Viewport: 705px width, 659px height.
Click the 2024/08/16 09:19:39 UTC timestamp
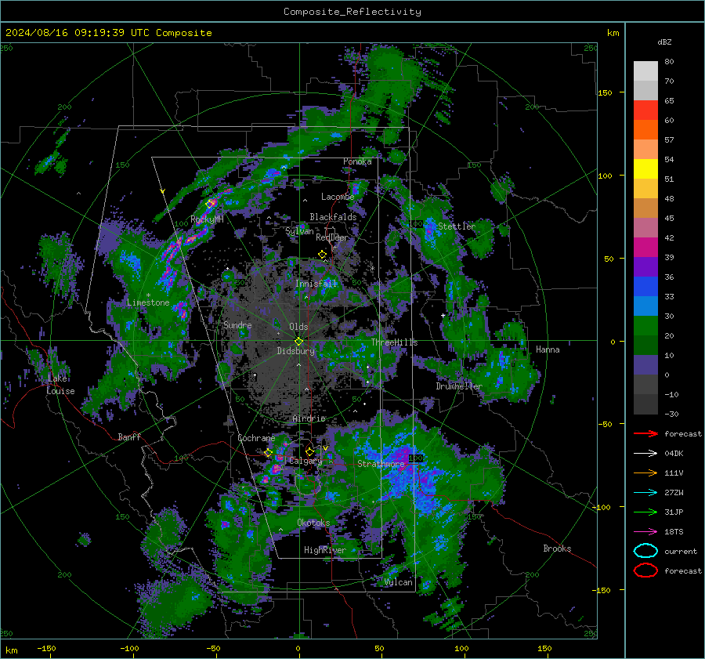77,33
